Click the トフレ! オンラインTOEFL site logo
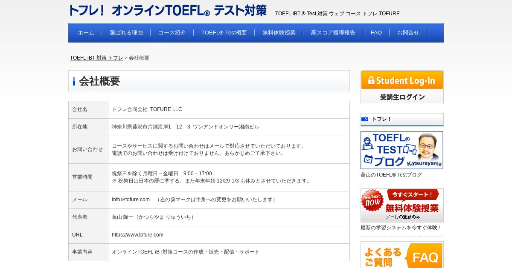The height and width of the screenshot is (268, 512). click(168, 10)
